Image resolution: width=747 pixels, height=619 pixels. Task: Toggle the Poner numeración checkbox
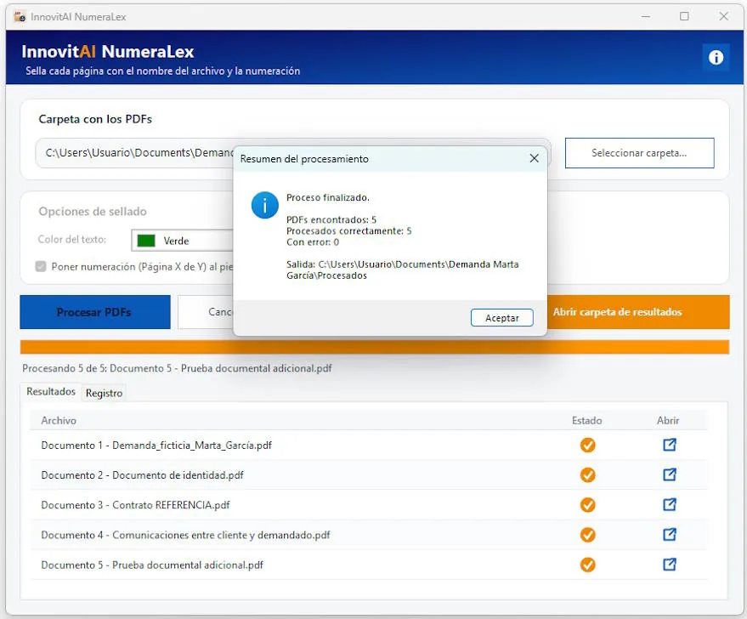[x=41, y=266]
